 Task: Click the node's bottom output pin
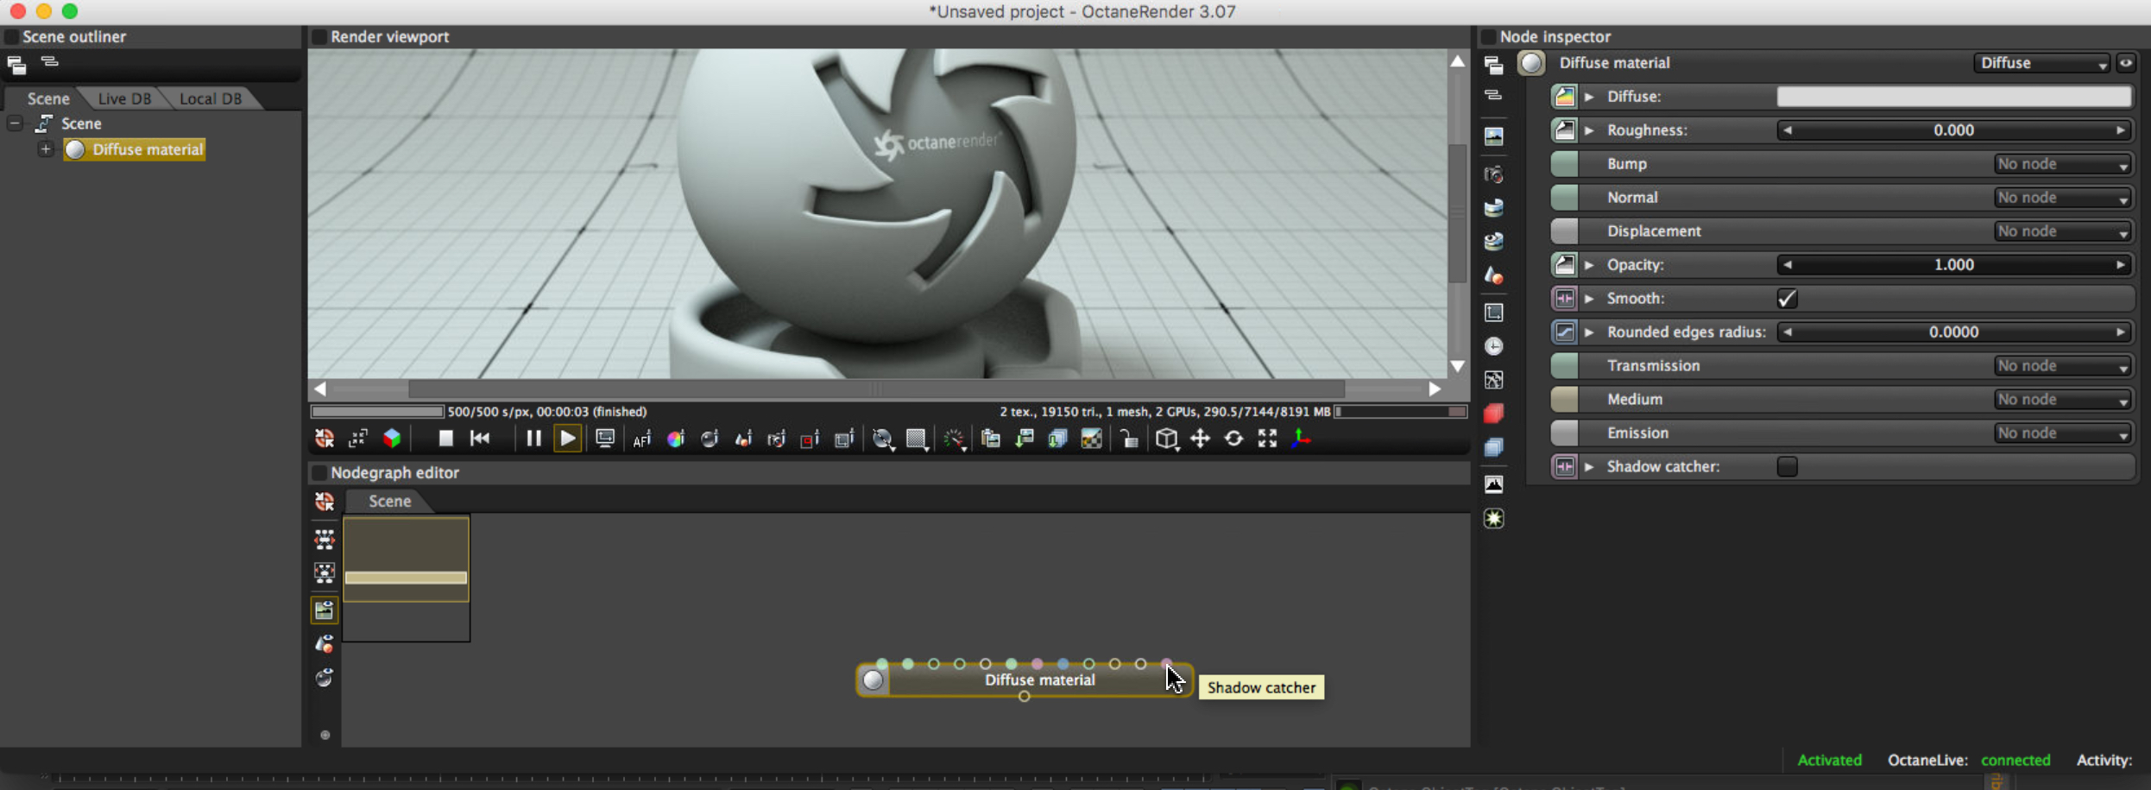click(x=1025, y=697)
